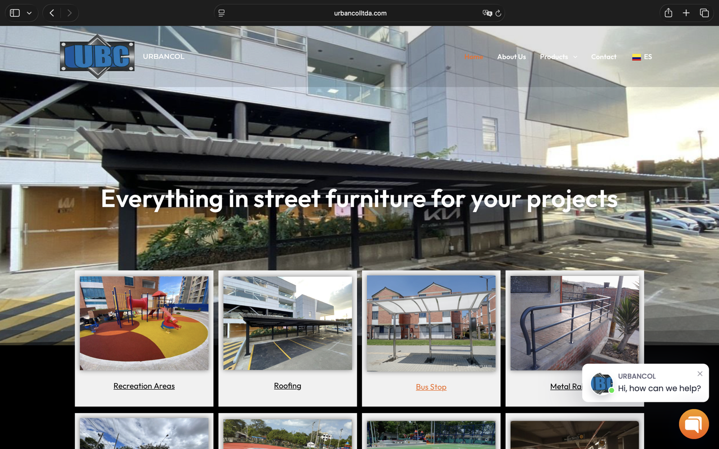Open the About Us menu item

point(511,57)
